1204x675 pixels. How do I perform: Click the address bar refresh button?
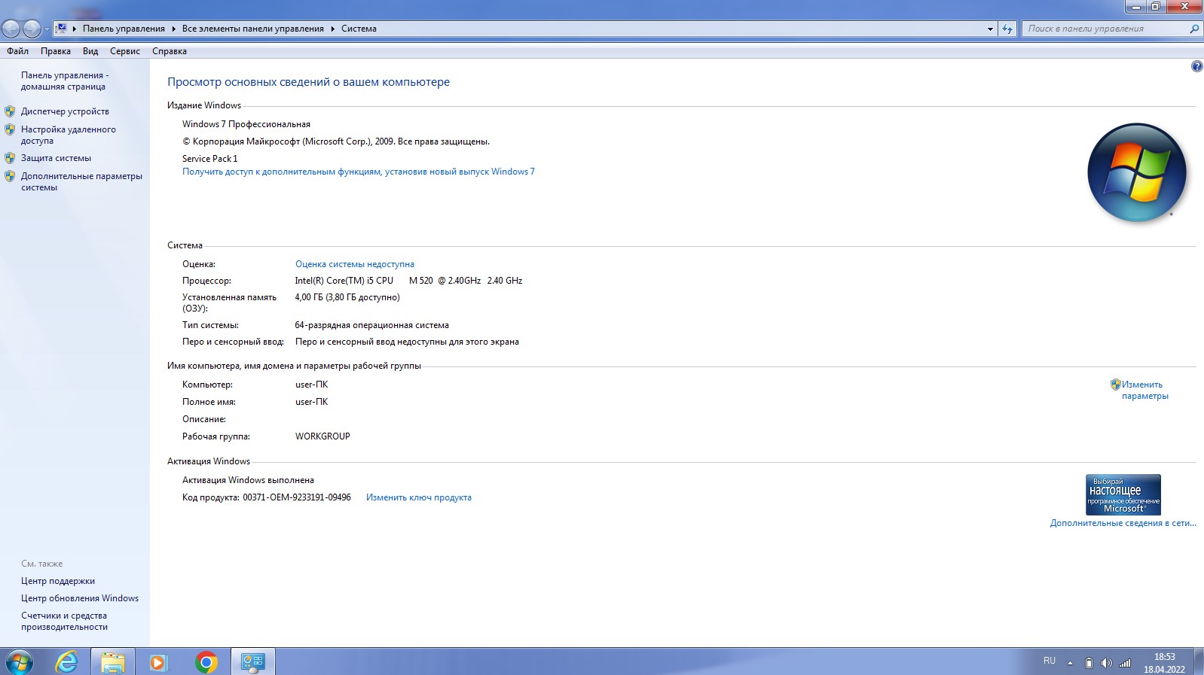(1007, 29)
